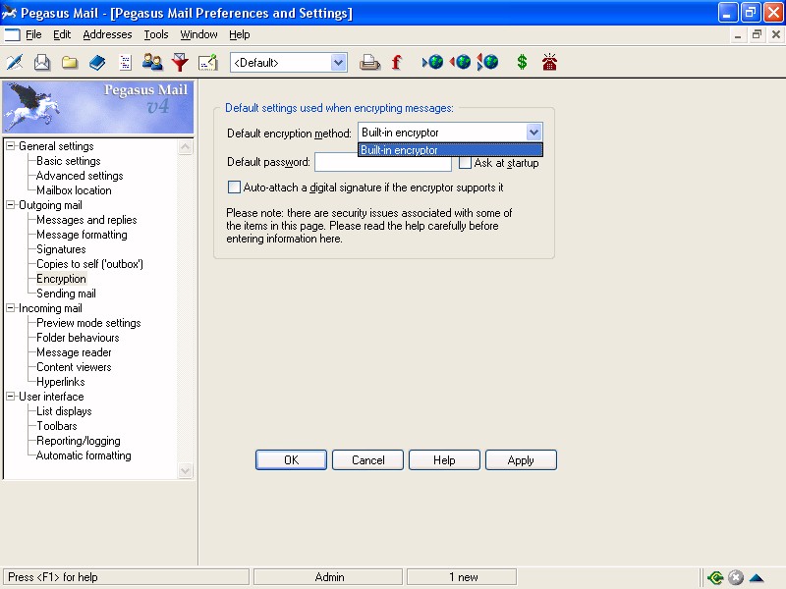Click the green dollar sign icon
This screenshot has width=786, height=589.
(522, 62)
